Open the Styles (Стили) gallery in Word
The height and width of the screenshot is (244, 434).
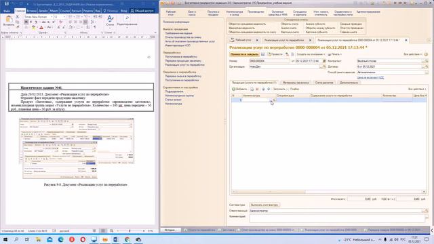point(110,21)
